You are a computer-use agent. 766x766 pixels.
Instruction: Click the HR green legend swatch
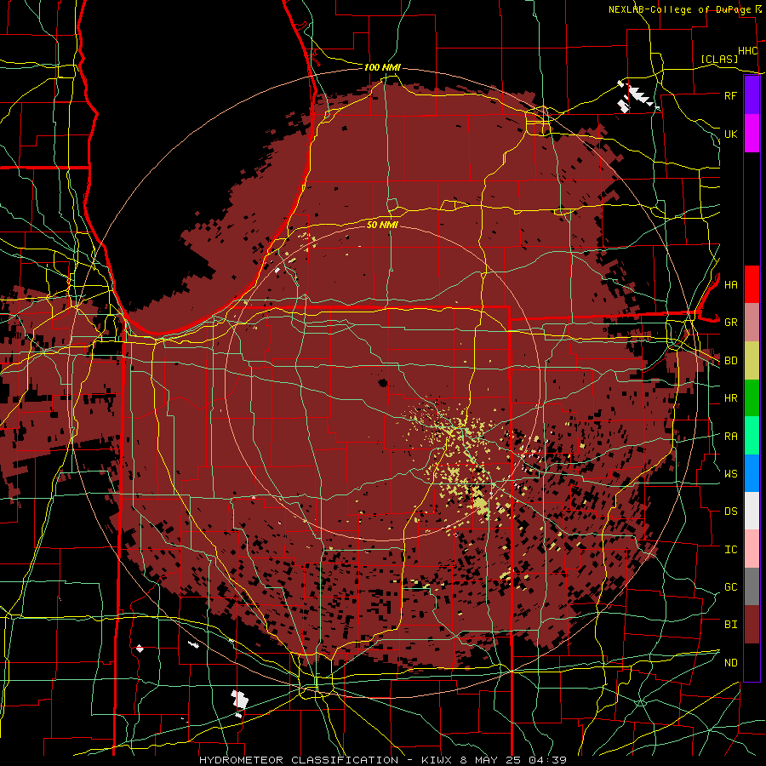click(x=752, y=398)
